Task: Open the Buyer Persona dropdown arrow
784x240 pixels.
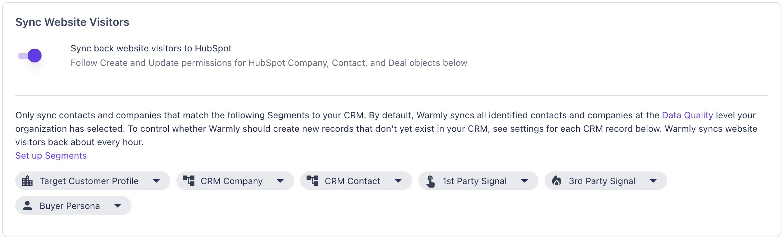Action: (x=118, y=206)
